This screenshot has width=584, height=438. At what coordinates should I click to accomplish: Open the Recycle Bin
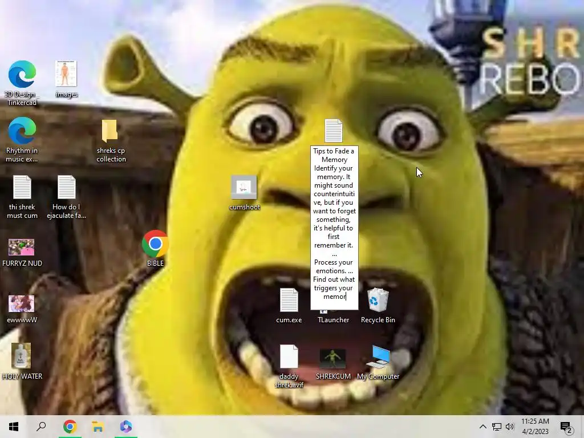tap(378, 306)
